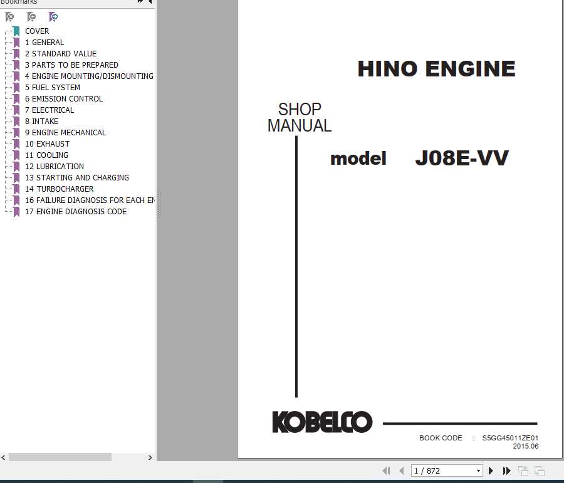Click the bookmarks horizontal scrollbar thumb
The image size is (564, 483).
coord(60,457)
